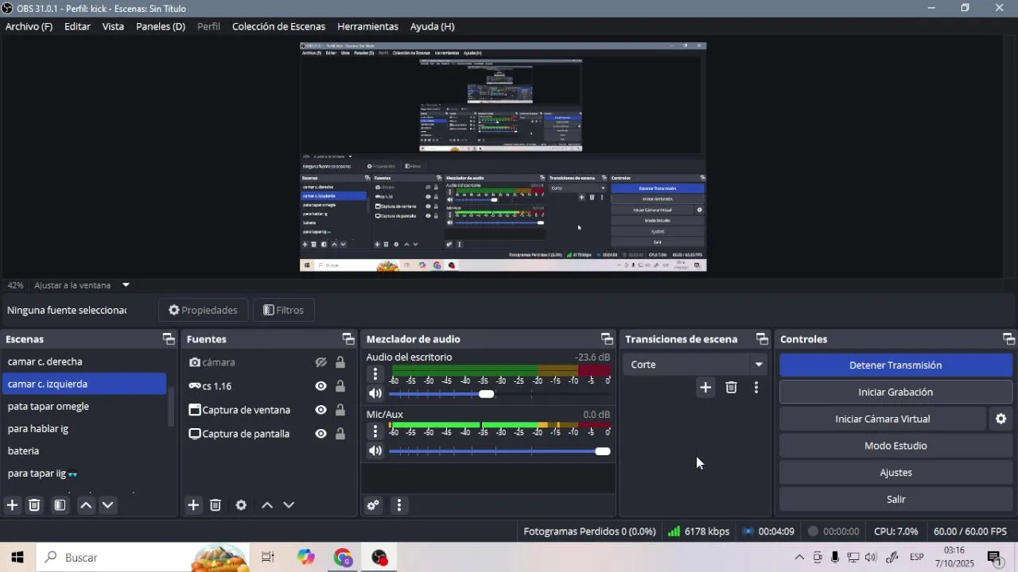Select scene camar c. derecha
This screenshot has height=572, width=1018.
[84, 361]
